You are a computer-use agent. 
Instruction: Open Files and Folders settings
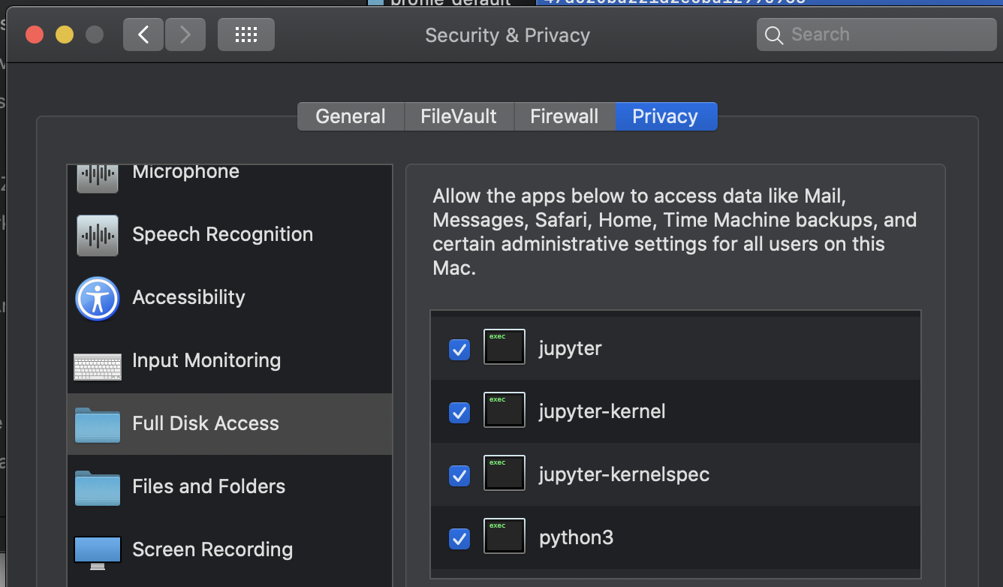[209, 486]
